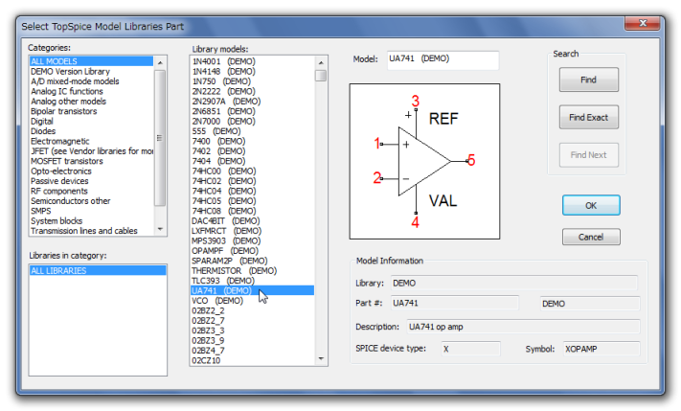Viewport: 681px width, 411px height.
Task: Click the Find button
Action: pos(588,80)
